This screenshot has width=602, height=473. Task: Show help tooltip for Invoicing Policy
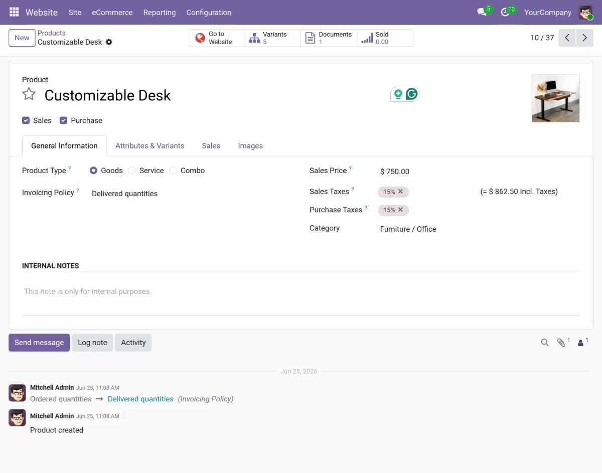coord(78,191)
